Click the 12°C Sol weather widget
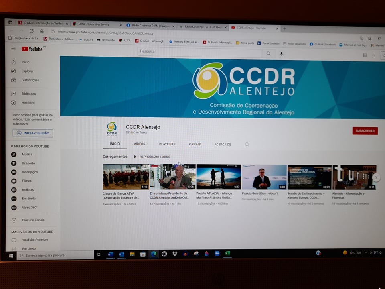Viewport: 385px width, 289px height. (x=352, y=252)
